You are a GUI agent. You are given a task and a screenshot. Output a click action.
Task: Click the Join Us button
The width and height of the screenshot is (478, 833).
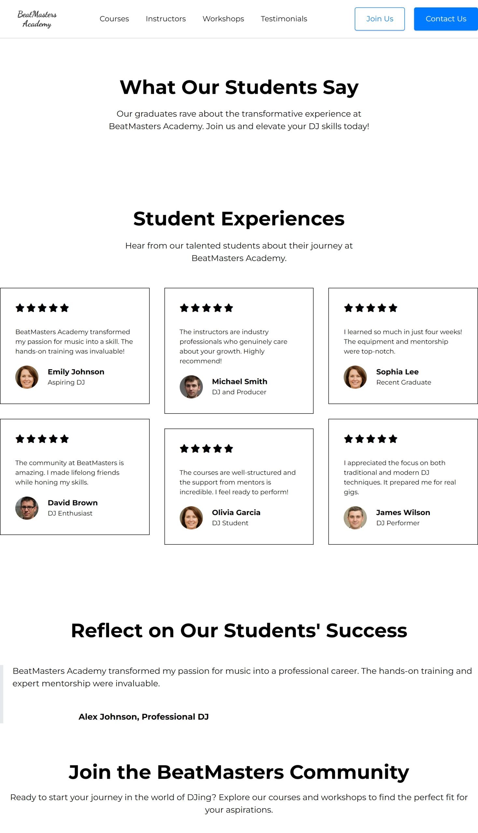point(380,19)
